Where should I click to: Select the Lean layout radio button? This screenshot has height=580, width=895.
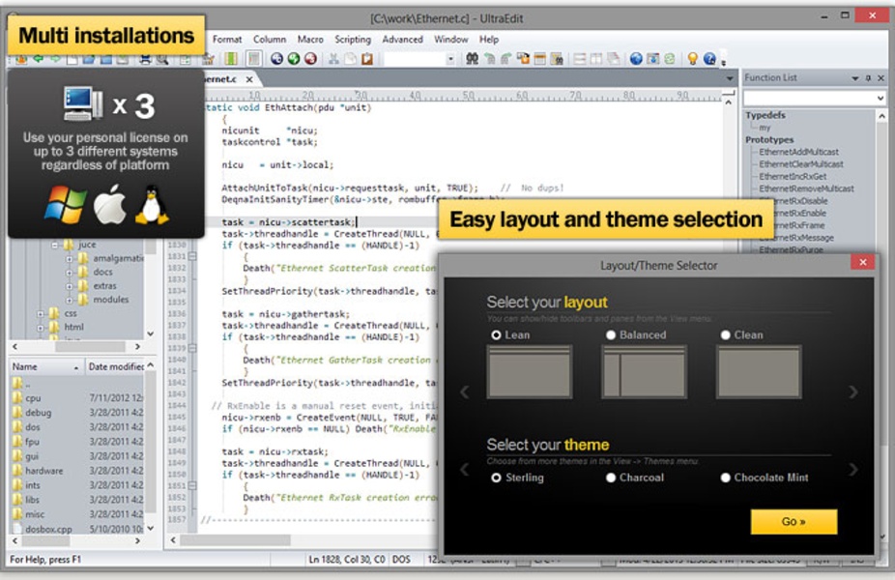pos(497,335)
